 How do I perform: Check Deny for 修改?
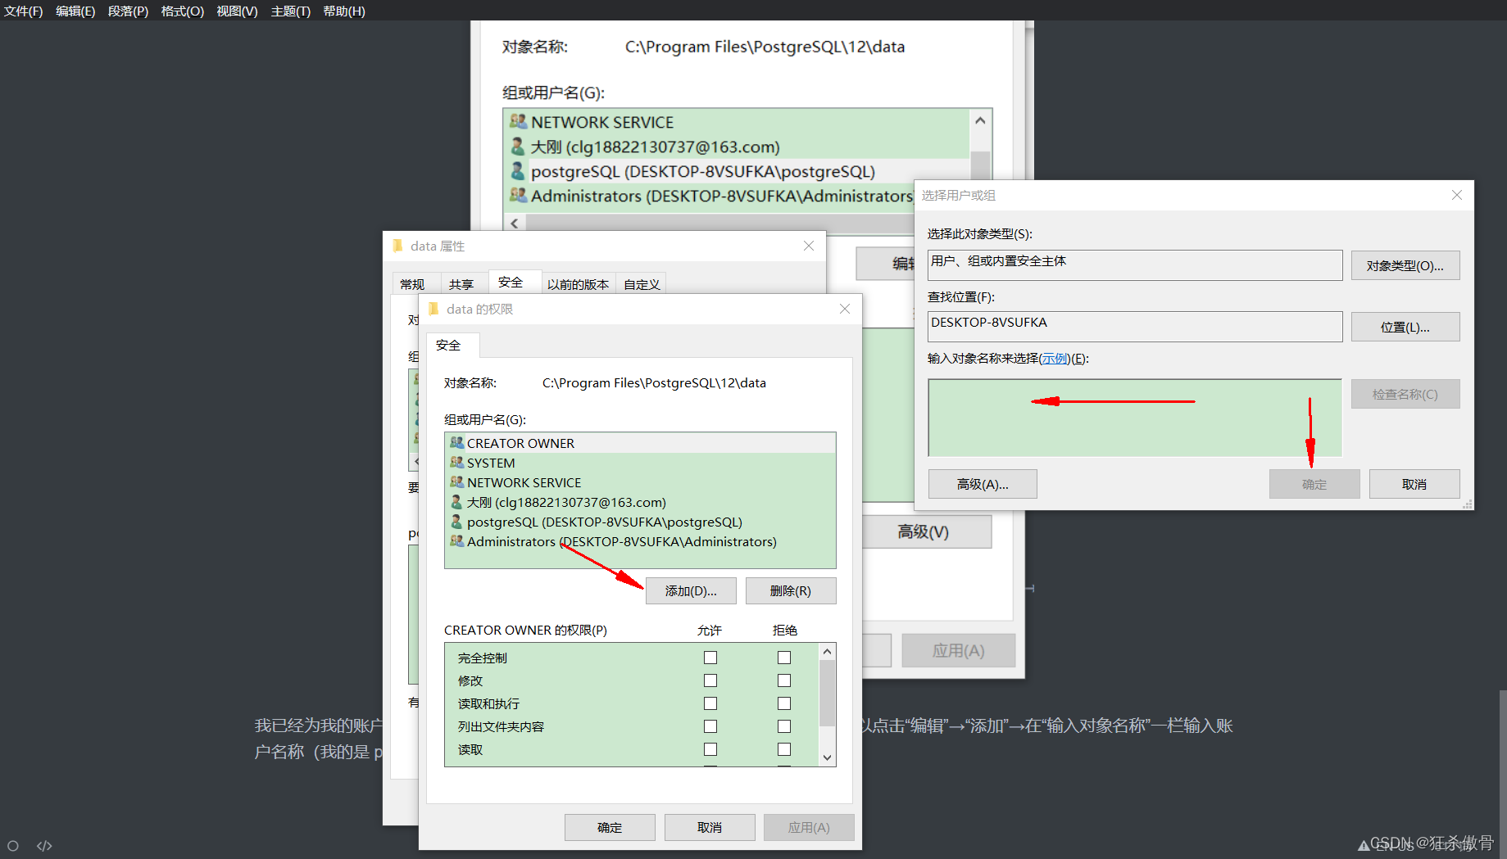click(x=784, y=680)
